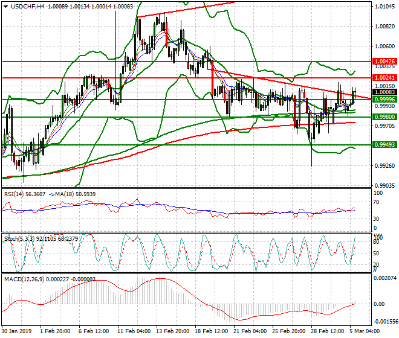The width and height of the screenshot is (399, 338).
Task: Click the 6 Feb 12:00 time label
Action: (94, 331)
